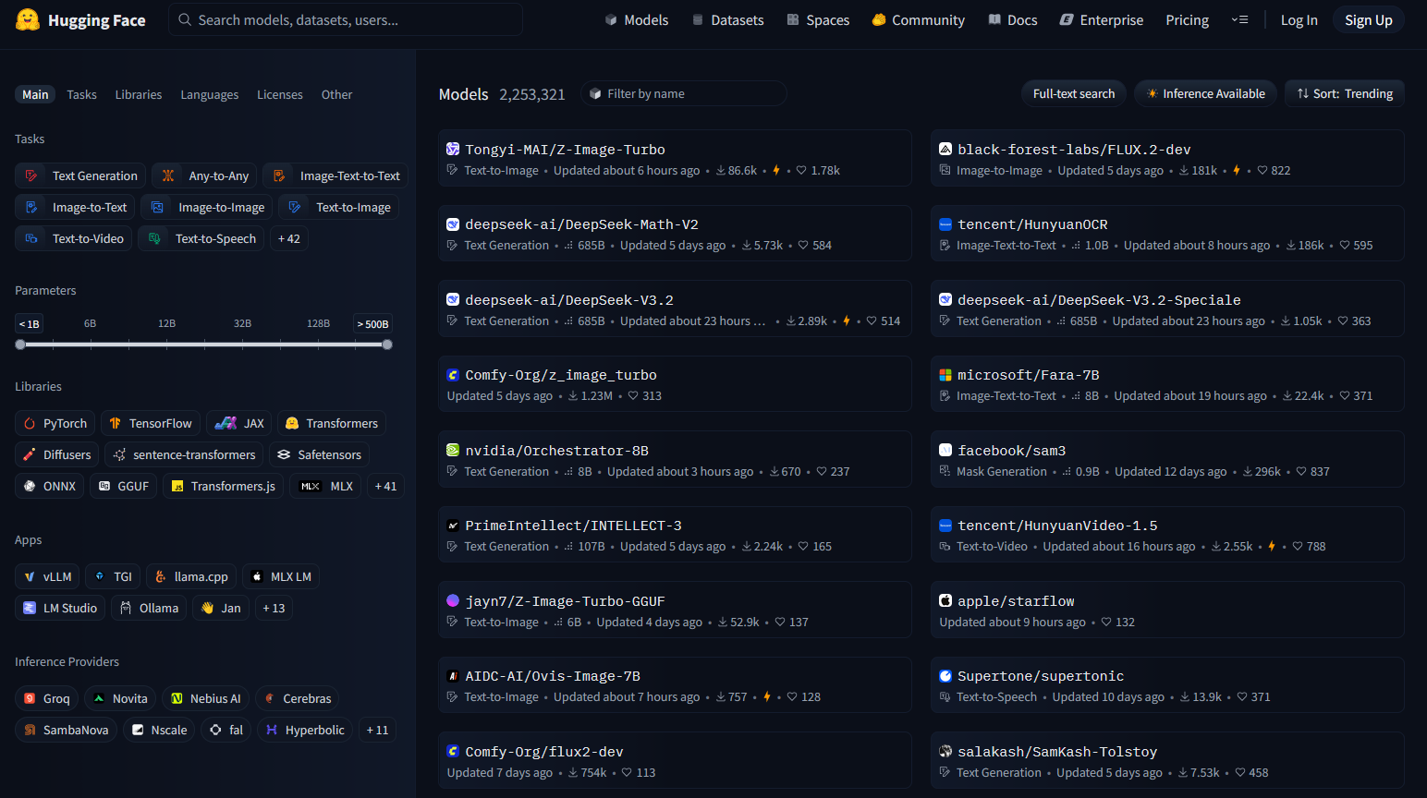Click the microsoft/Fara-7B model avatar
Screen dimensions: 1427x798
click(945, 375)
